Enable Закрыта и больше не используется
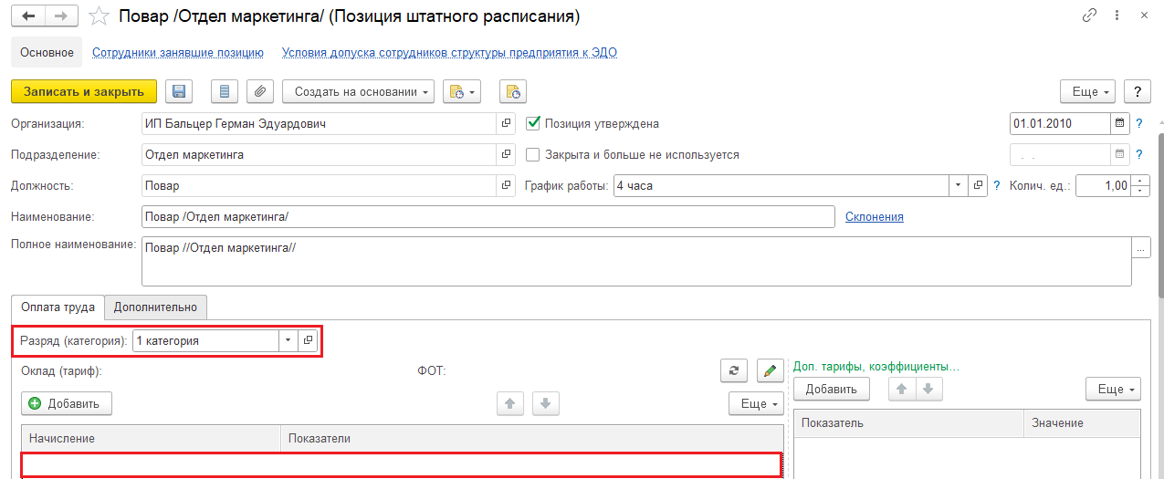Screen dimensions: 1164x479 pos(534,154)
